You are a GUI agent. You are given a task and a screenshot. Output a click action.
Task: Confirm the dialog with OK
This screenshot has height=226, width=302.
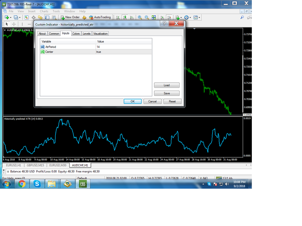point(133,101)
